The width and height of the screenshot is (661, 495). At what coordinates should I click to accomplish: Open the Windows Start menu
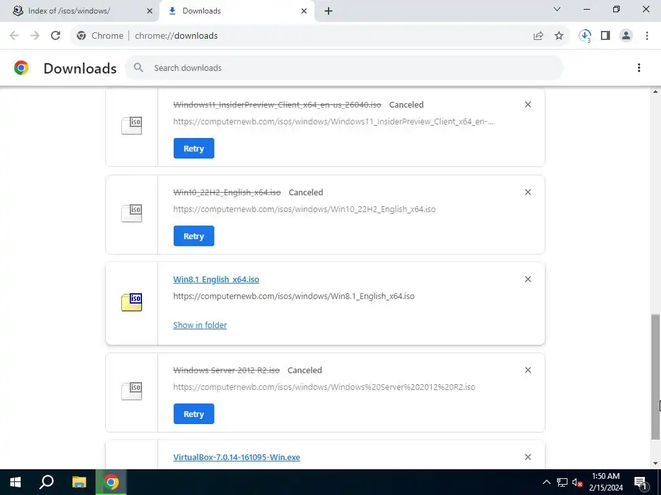pyautogui.click(x=15, y=482)
